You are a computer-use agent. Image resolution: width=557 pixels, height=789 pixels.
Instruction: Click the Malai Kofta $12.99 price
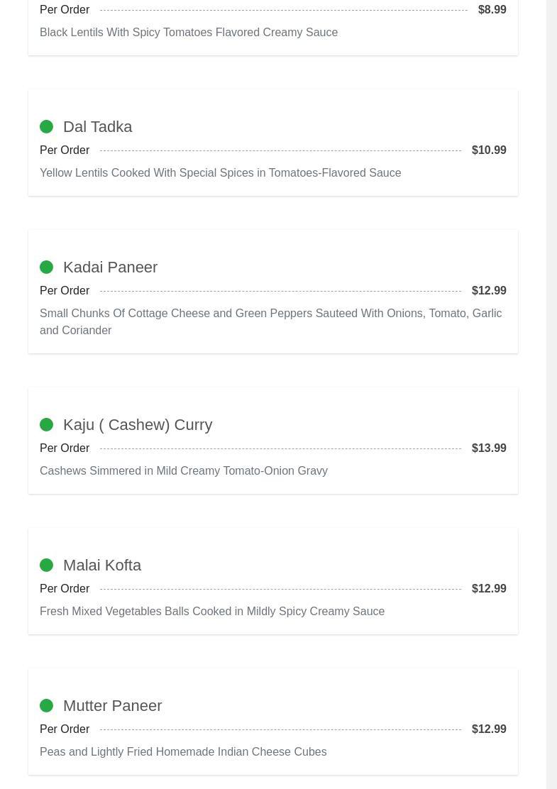489,588
